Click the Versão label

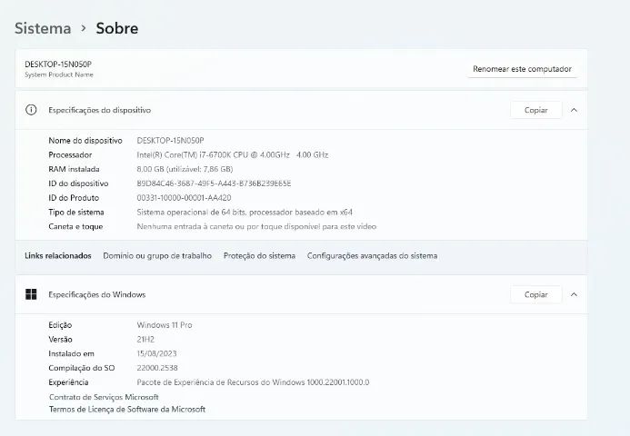60,339
